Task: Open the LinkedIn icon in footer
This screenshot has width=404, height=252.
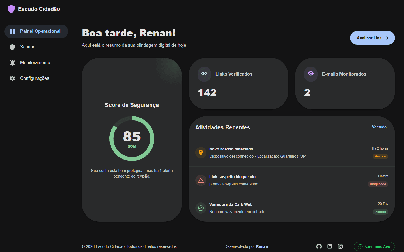Action: click(x=330, y=246)
